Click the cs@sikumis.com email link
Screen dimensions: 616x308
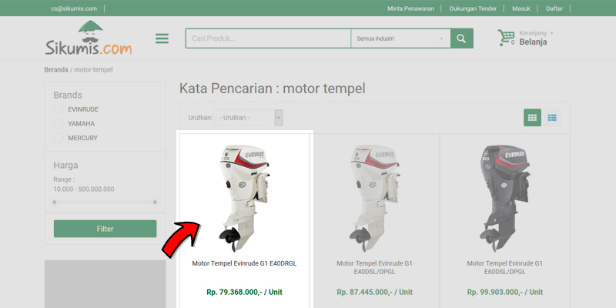click(x=74, y=8)
